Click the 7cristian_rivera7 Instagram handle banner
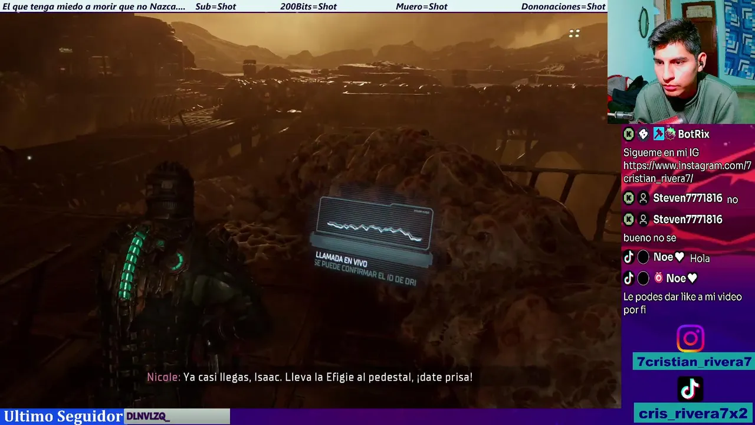The height and width of the screenshot is (425, 755). pos(694,362)
